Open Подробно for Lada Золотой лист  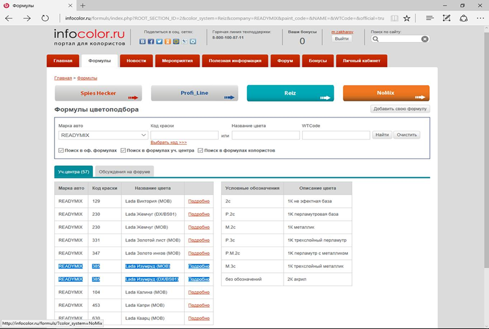199,240
